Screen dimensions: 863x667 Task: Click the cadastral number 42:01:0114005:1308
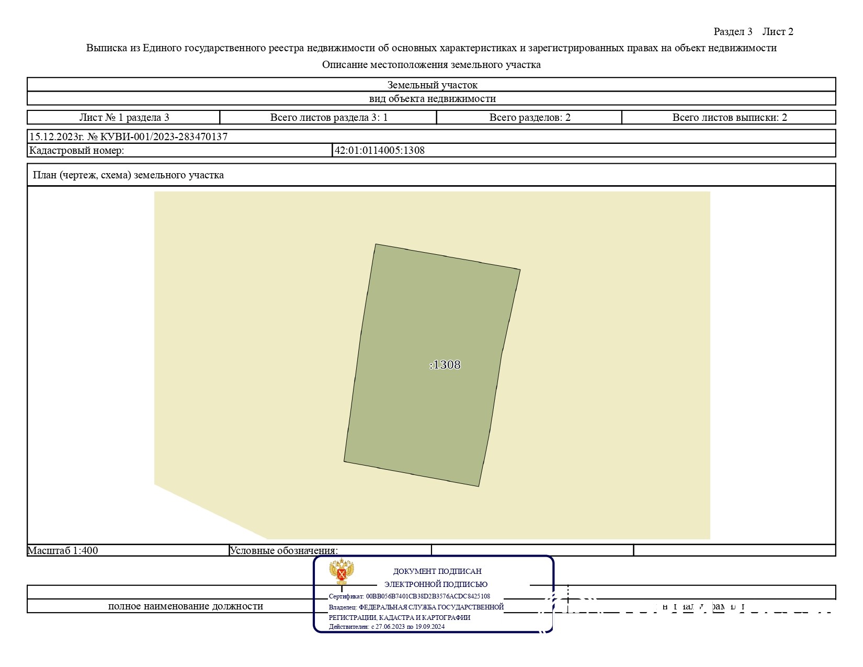click(x=380, y=151)
